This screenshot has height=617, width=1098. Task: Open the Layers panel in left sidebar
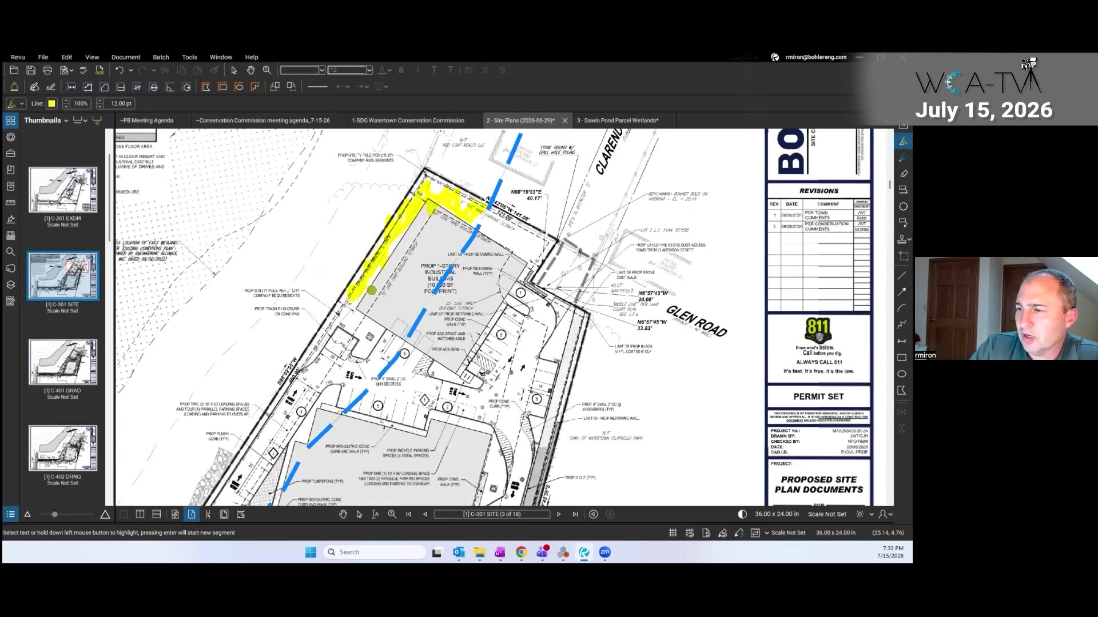(x=10, y=285)
